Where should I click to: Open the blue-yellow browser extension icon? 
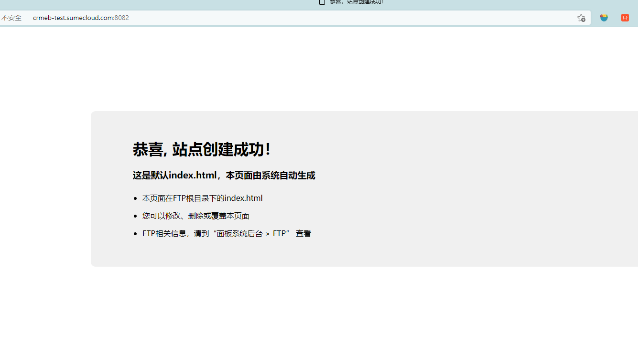pyautogui.click(x=604, y=18)
